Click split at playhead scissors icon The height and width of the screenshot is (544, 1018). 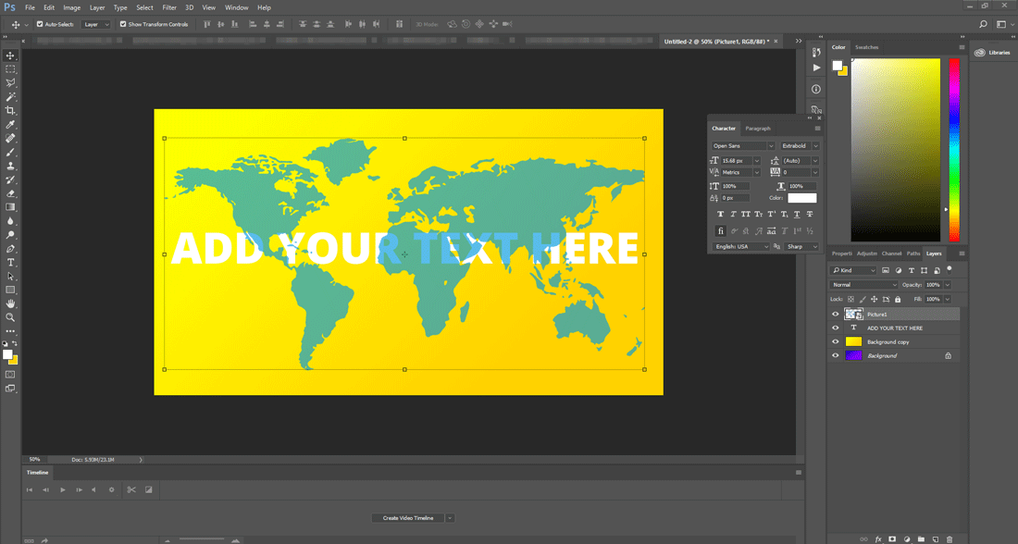coord(131,489)
